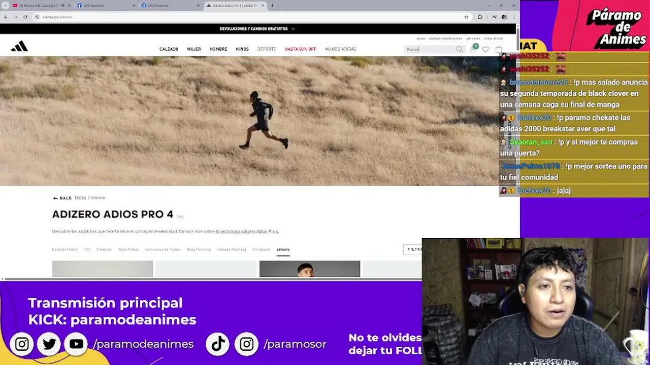
Task: Click the search magnifier icon on Adidas
Action: tap(459, 49)
